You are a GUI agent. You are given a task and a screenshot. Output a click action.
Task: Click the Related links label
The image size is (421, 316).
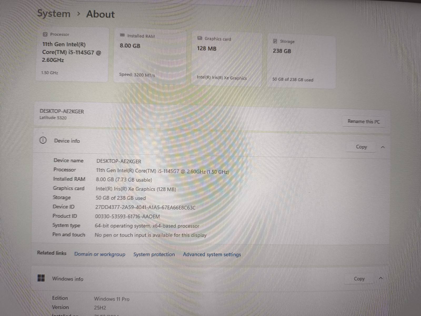tap(52, 253)
